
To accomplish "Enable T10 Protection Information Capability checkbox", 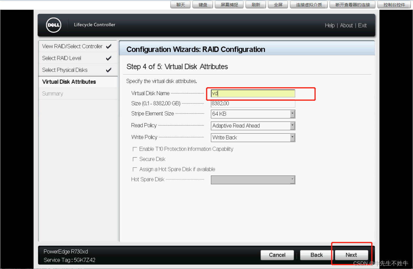I will click(135, 149).
